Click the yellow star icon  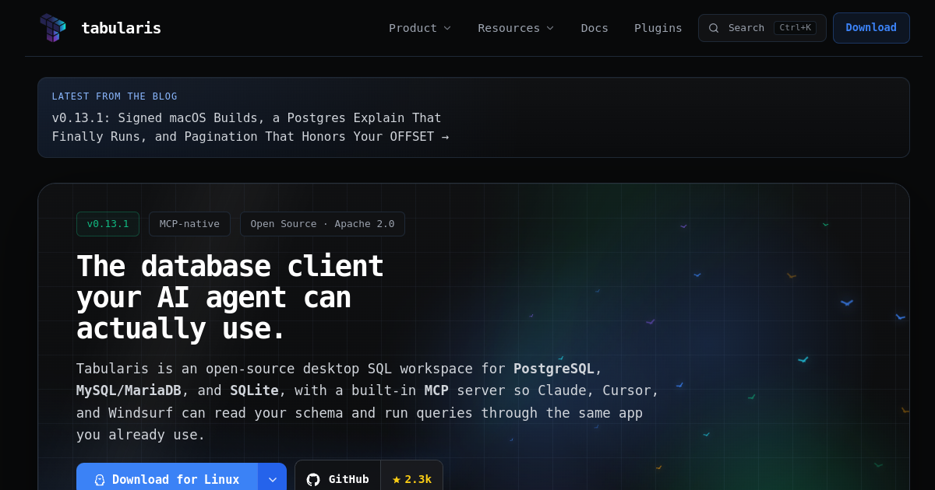click(x=397, y=480)
